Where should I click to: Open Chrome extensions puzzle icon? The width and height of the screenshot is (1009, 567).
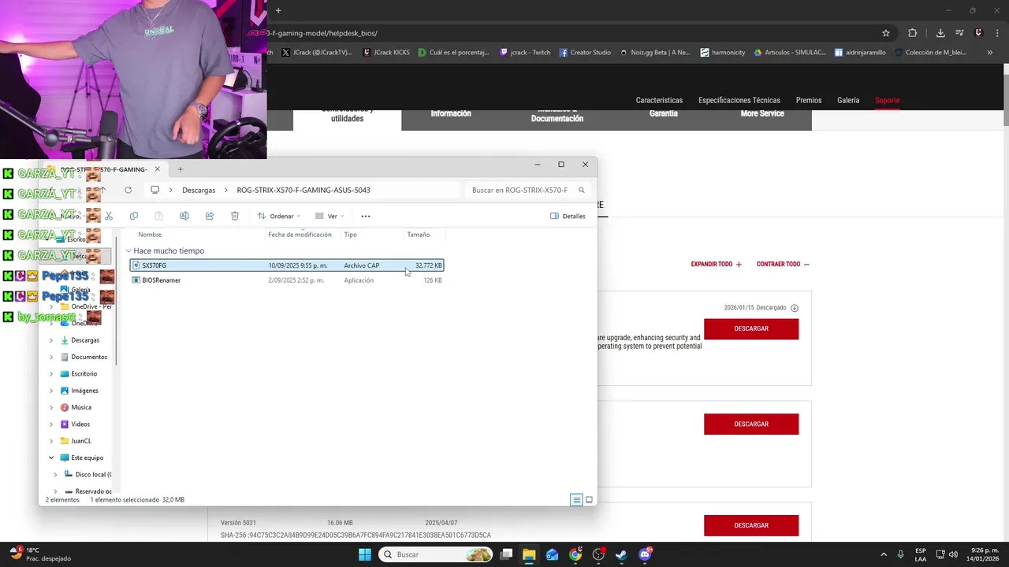pos(913,33)
